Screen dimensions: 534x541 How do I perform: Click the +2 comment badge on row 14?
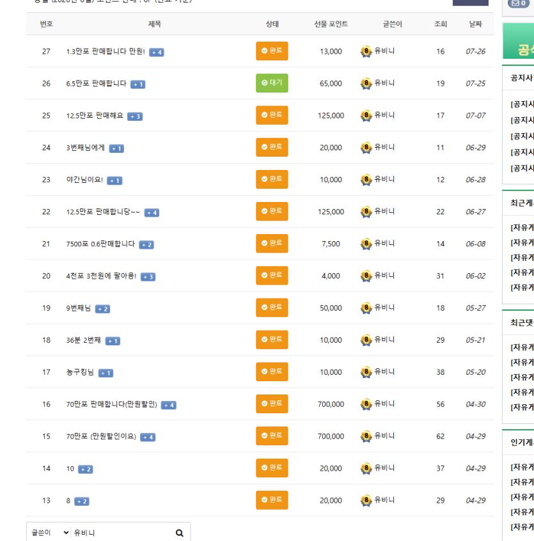tap(86, 469)
